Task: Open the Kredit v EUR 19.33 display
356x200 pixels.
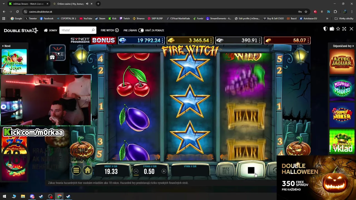Action: [111, 170]
